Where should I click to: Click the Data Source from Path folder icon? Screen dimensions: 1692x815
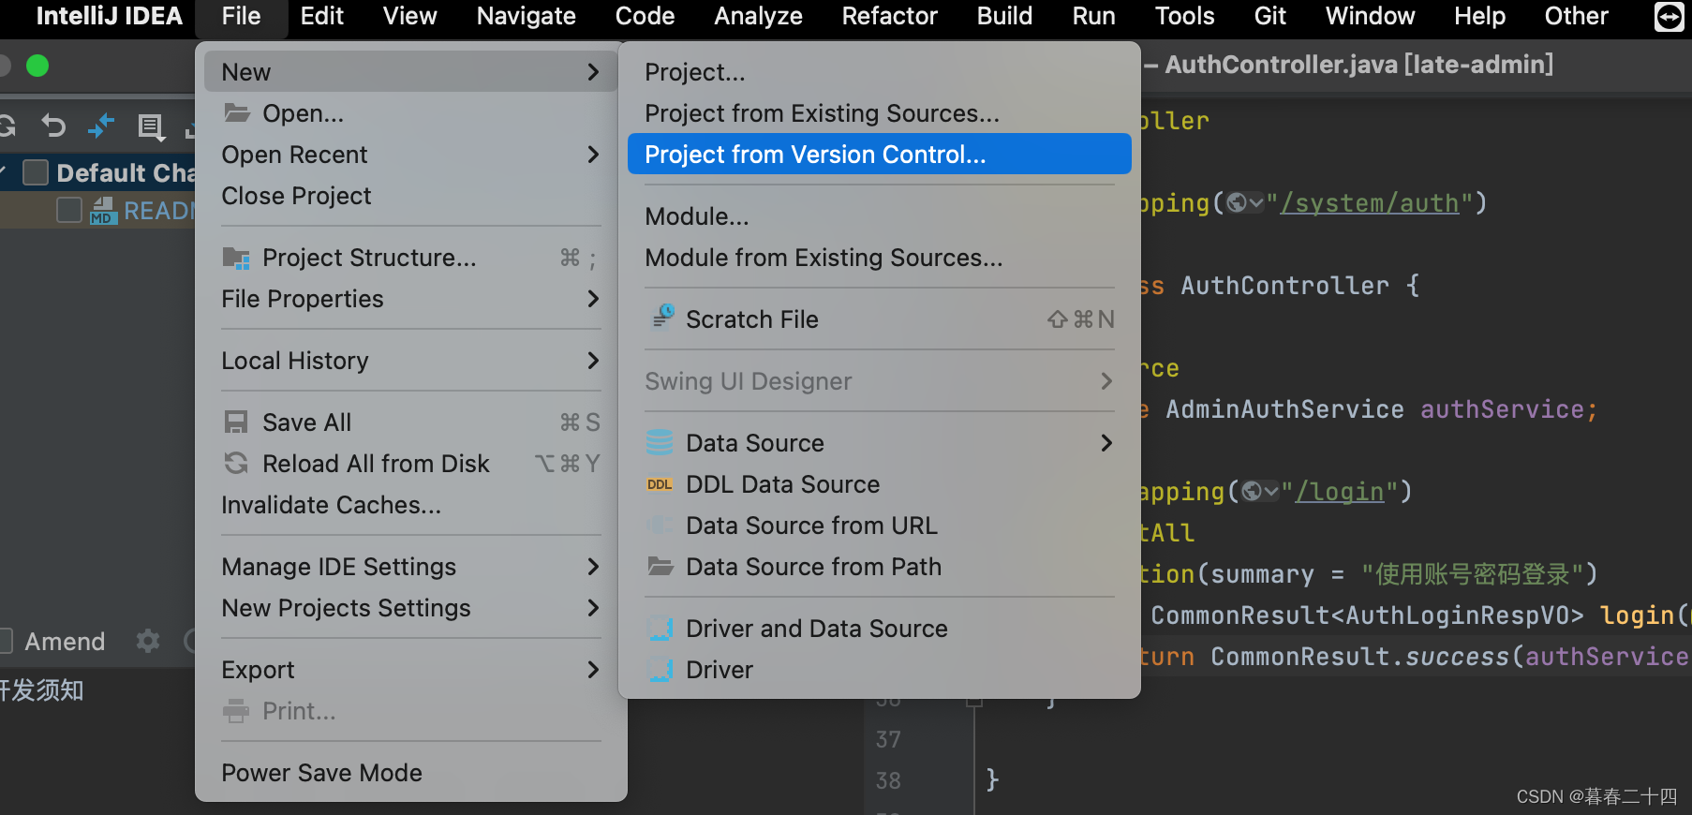[660, 566]
